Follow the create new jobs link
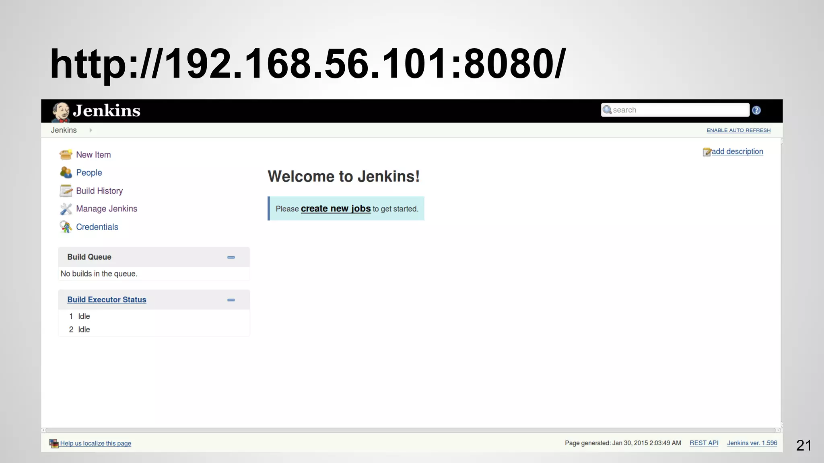The width and height of the screenshot is (824, 463). [336, 209]
